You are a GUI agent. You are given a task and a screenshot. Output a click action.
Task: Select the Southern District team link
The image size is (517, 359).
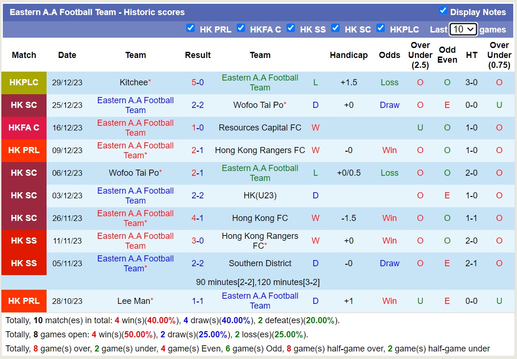click(x=260, y=263)
